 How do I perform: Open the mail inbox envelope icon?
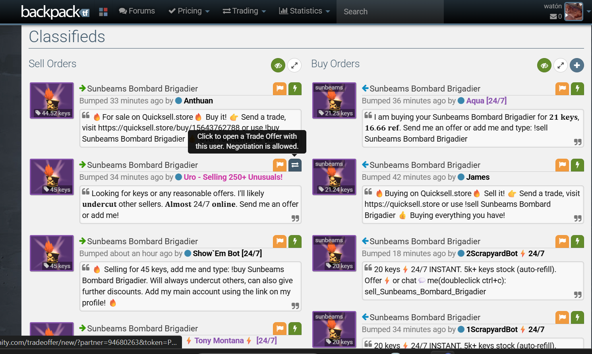(553, 16)
